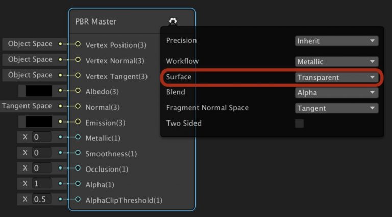392x217 pixels.
Task: Click the AlphaClipThreshold 0.5 value field
Action: (x=41, y=199)
